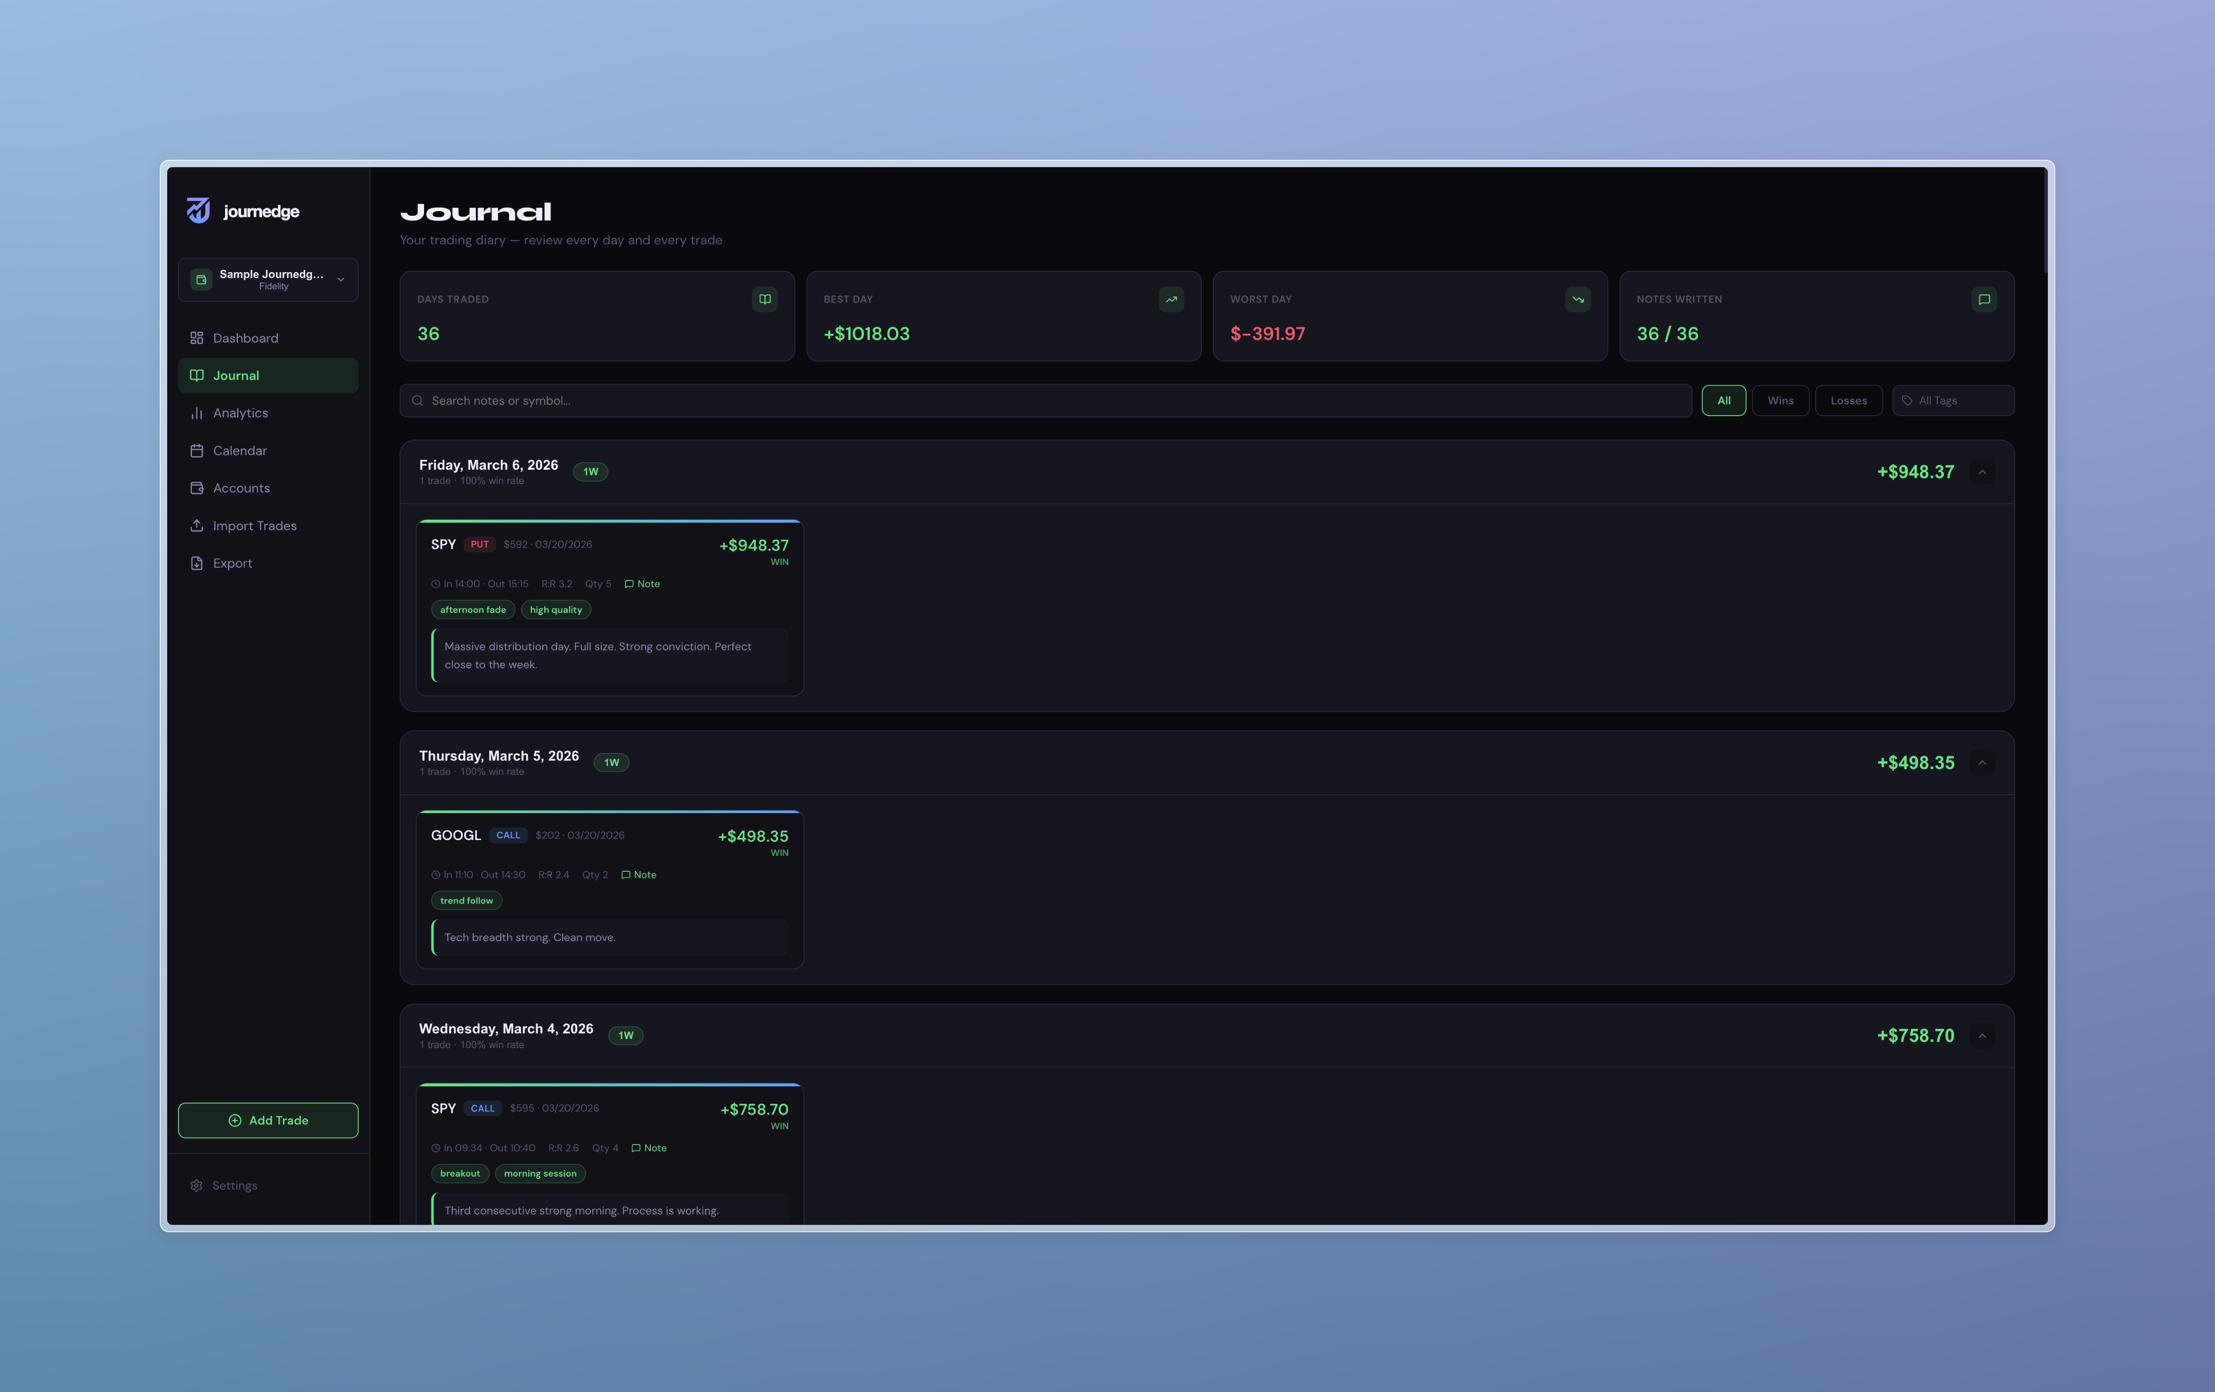Click the search notes or symbol field
This screenshot has height=1392, width=2215.
tap(1046, 401)
